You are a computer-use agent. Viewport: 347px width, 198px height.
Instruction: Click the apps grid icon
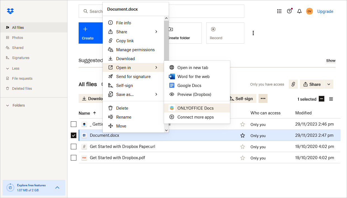279,11
